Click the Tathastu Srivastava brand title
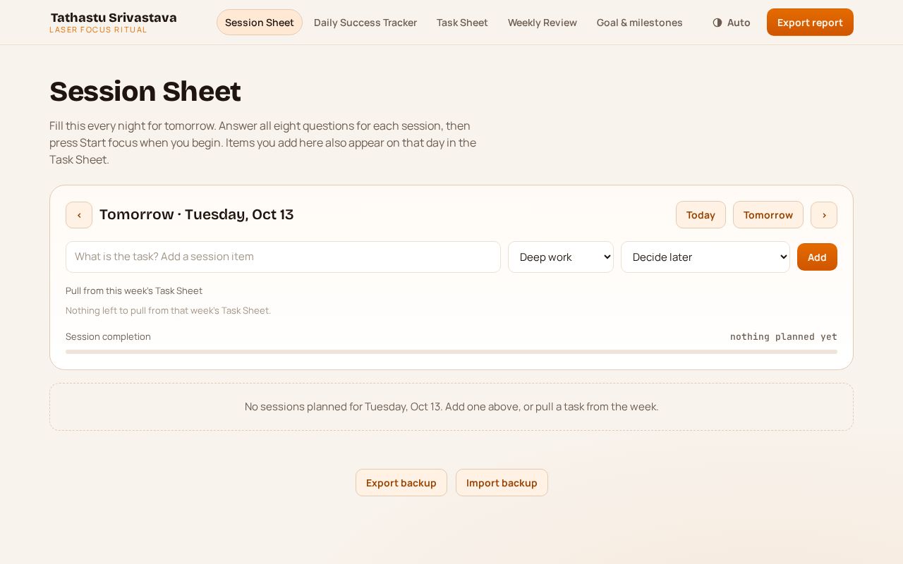The width and height of the screenshot is (903, 564). pyautogui.click(x=114, y=18)
